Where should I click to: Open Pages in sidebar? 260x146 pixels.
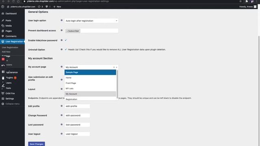click(x=9, y=31)
